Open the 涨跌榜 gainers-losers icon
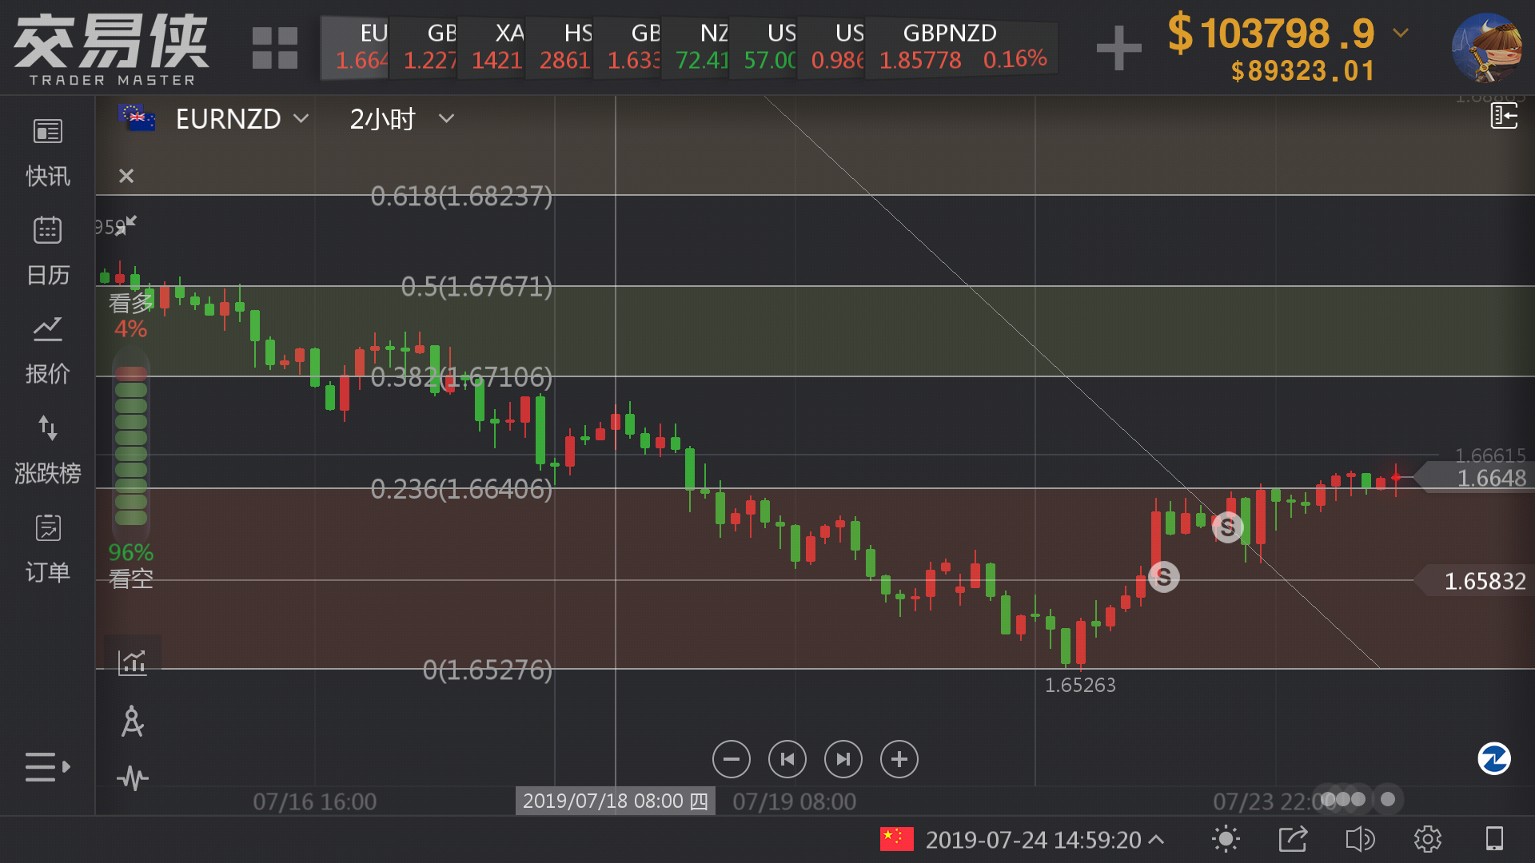The image size is (1535, 863). [48, 428]
